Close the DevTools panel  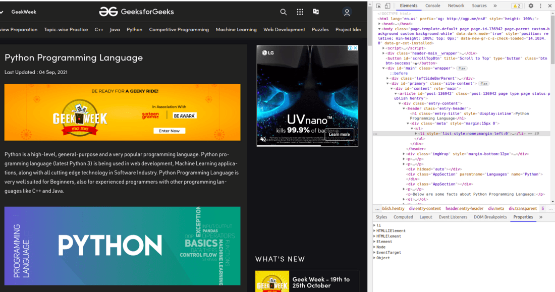pos(549,6)
